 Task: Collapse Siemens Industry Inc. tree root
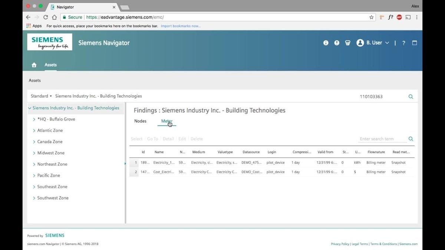coord(30,108)
